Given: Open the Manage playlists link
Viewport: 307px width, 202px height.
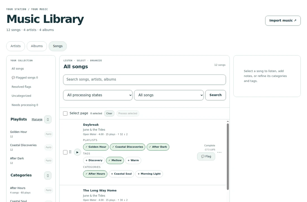Looking at the screenshot, I should (37, 119).
